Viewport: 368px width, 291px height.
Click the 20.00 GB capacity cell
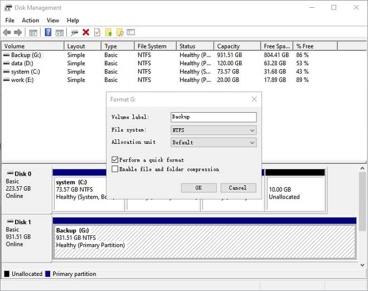(228, 80)
